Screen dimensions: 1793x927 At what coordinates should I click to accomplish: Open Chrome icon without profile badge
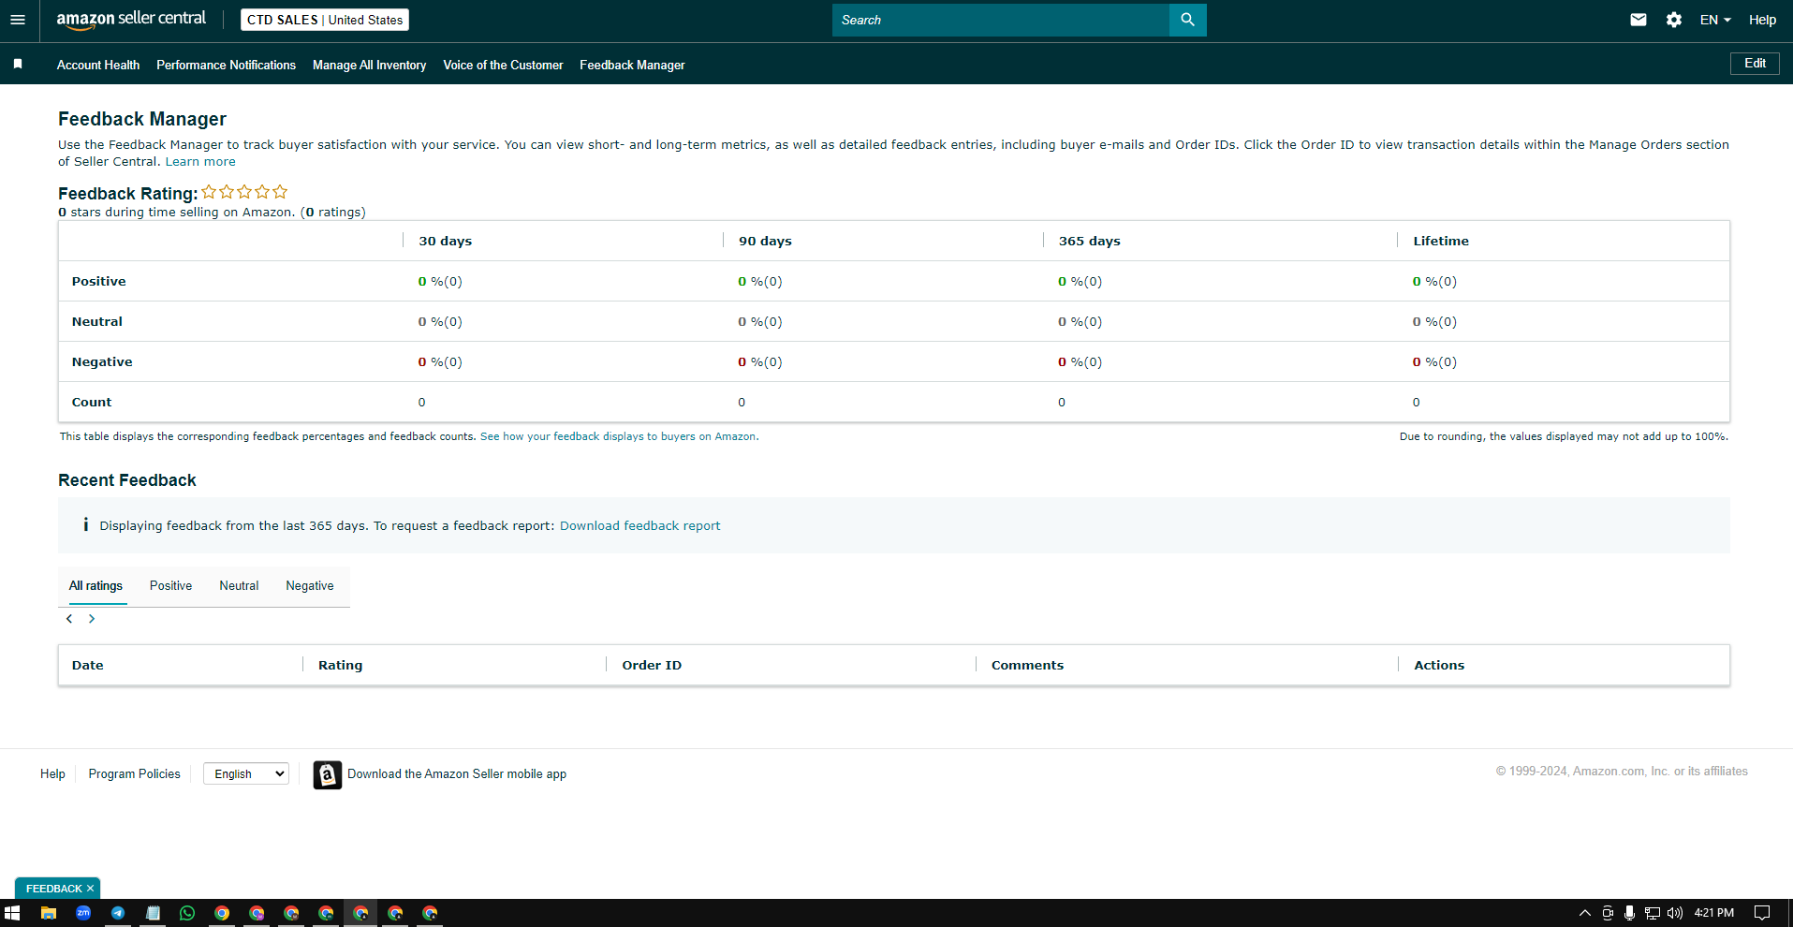pyautogui.click(x=222, y=913)
